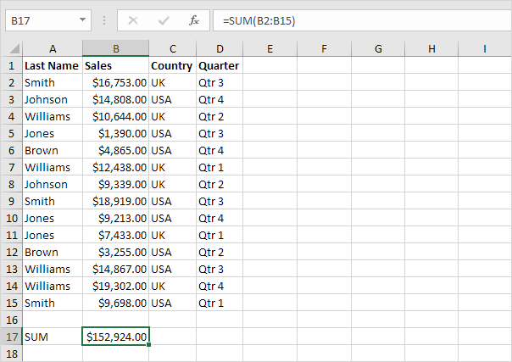Click the Enter checkmark icon in formula bar
The image size is (512, 362).
click(x=164, y=20)
